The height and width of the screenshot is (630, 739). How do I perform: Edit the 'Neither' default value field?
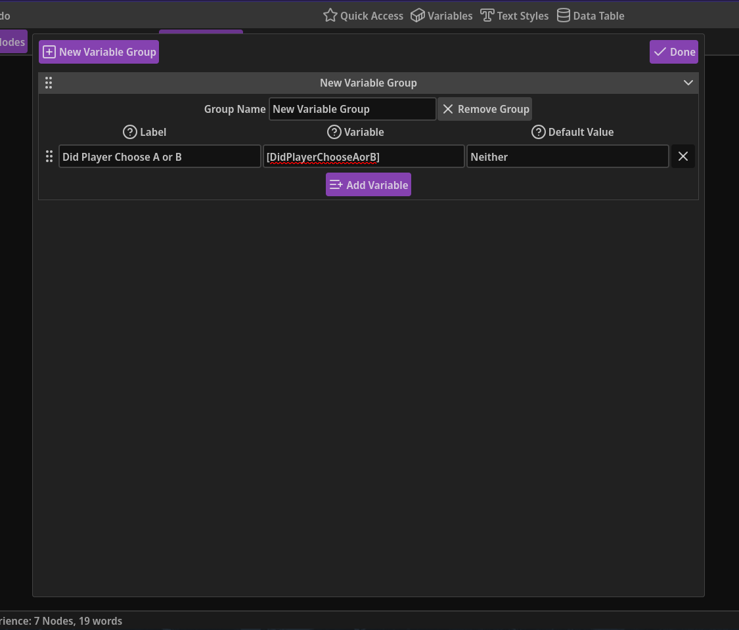567,156
